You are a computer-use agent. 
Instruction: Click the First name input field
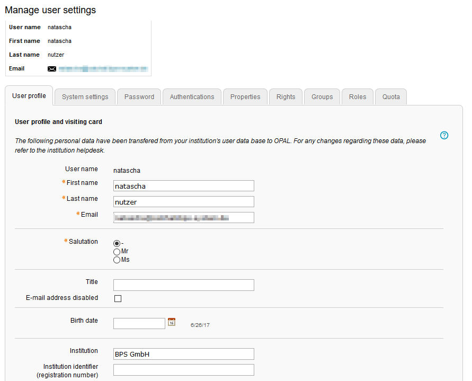point(183,186)
